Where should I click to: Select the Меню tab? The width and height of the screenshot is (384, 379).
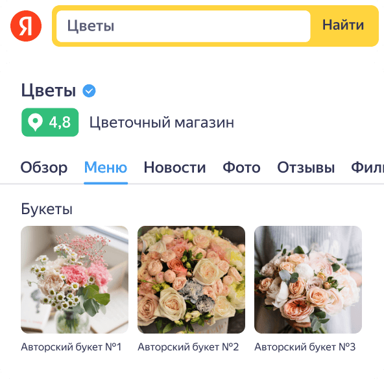(106, 168)
